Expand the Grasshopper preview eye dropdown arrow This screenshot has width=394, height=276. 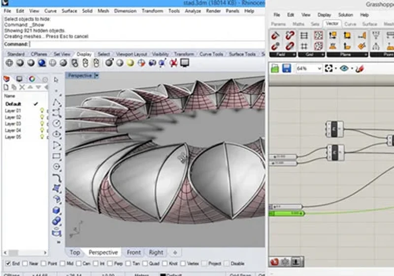(x=352, y=69)
